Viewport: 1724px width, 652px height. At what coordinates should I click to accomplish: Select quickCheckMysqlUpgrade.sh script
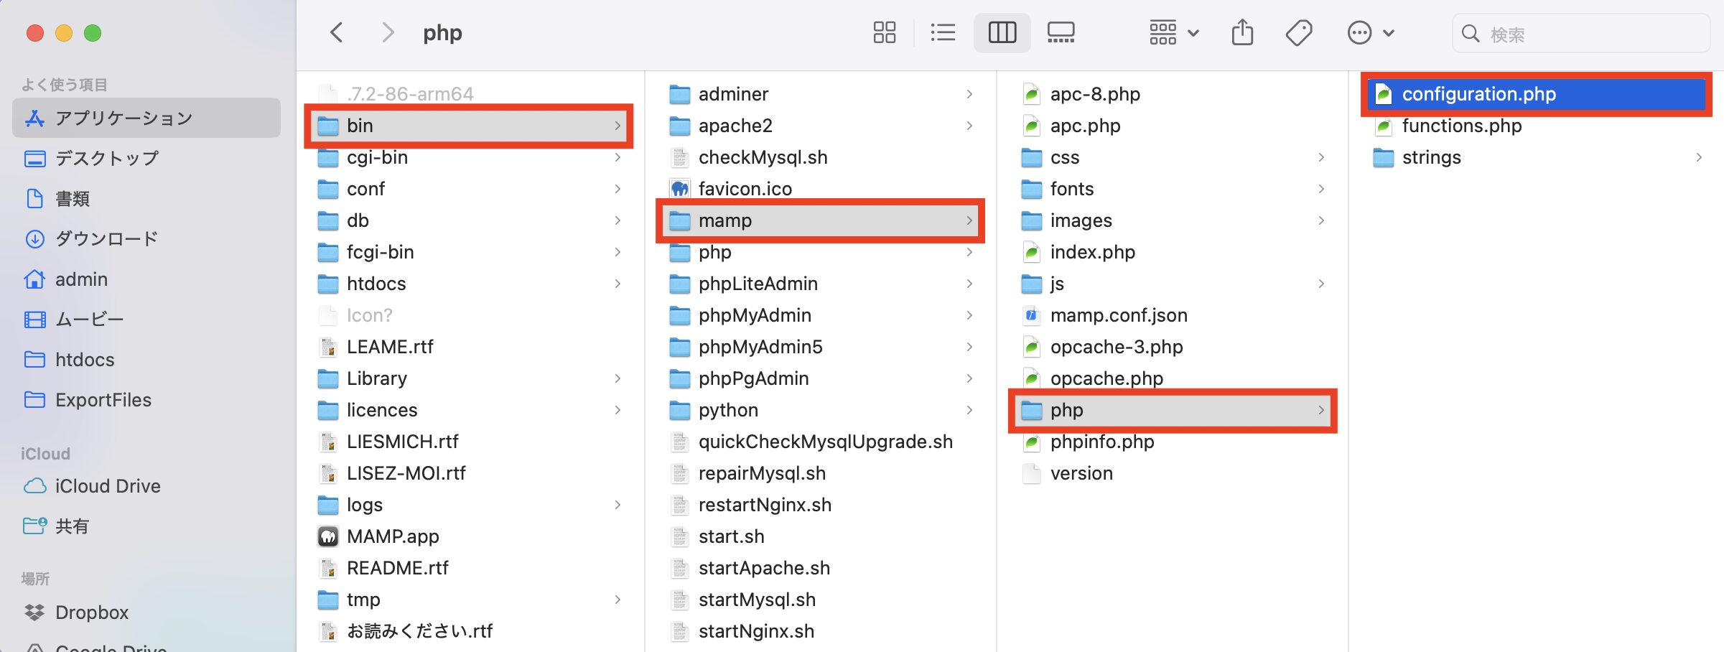[x=821, y=442]
